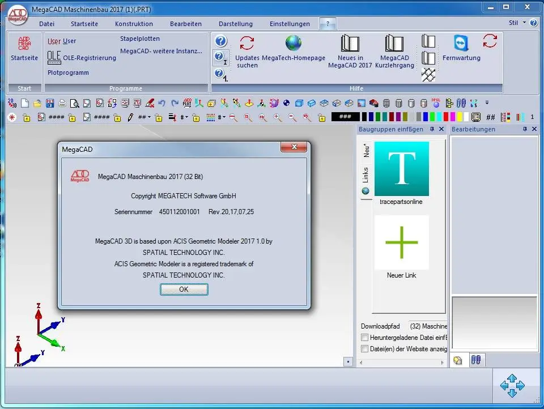Select the Neu* vertical tab
This screenshot has height=409, width=544.
(367, 151)
